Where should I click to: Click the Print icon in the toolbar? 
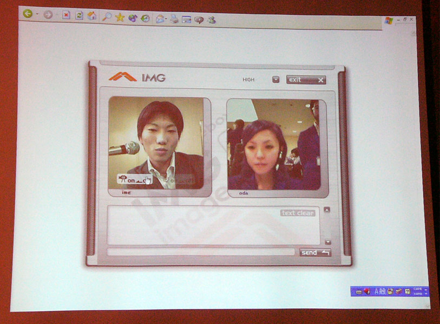click(174, 19)
